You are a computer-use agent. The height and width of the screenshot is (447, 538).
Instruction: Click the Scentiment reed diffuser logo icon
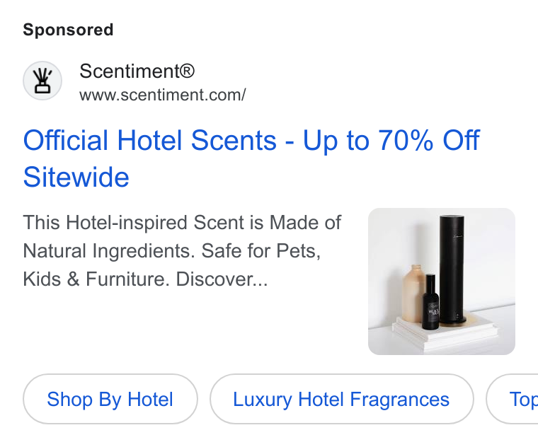coord(42,81)
